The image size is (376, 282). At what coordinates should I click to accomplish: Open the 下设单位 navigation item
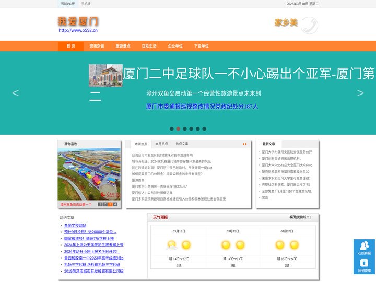coord(202,46)
